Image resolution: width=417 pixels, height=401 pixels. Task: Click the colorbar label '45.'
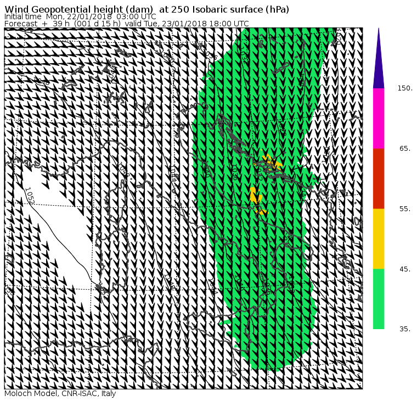click(405, 269)
